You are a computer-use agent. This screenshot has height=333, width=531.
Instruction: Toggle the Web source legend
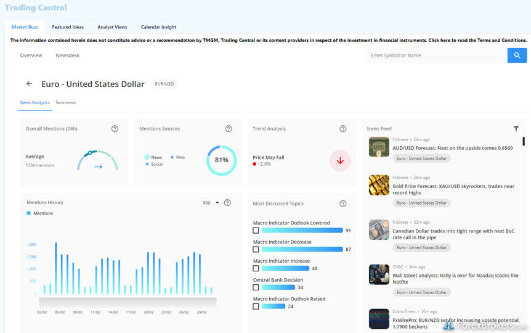(177, 157)
